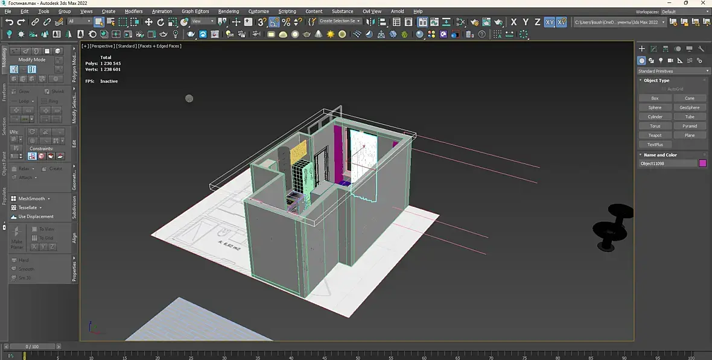Select the Rotate tool
Image resolution: width=712 pixels, height=360 pixels.
pyautogui.click(x=161, y=22)
